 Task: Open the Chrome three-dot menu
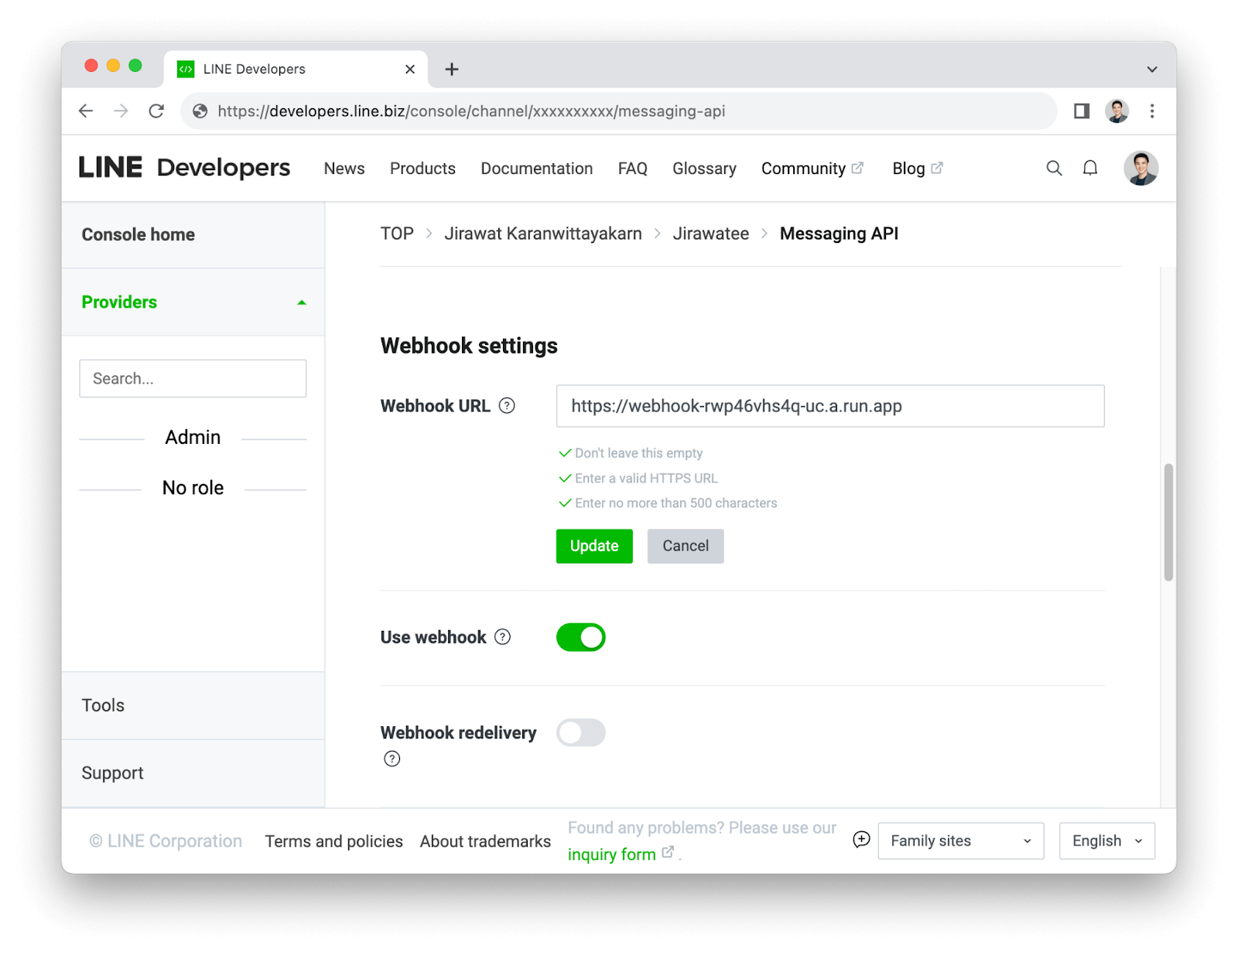tap(1152, 111)
